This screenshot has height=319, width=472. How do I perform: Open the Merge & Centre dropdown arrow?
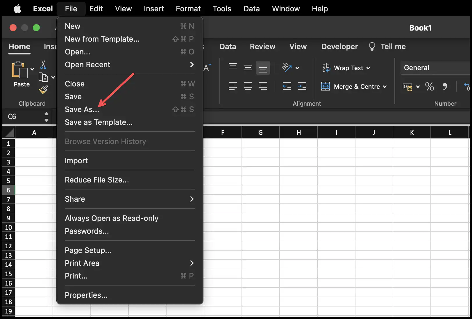pyautogui.click(x=385, y=86)
